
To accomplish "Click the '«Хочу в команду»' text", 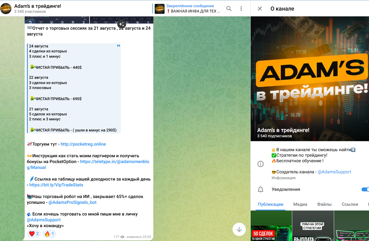I will point(45,226).
